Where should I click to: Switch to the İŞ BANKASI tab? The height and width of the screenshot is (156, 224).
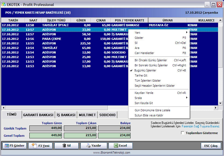pyautogui.click(x=66, y=115)
